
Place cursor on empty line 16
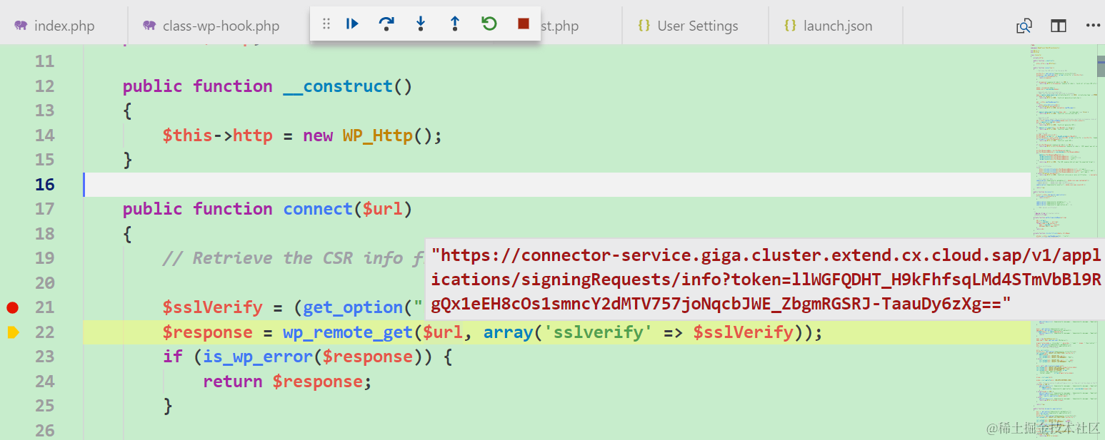[557, 184]
